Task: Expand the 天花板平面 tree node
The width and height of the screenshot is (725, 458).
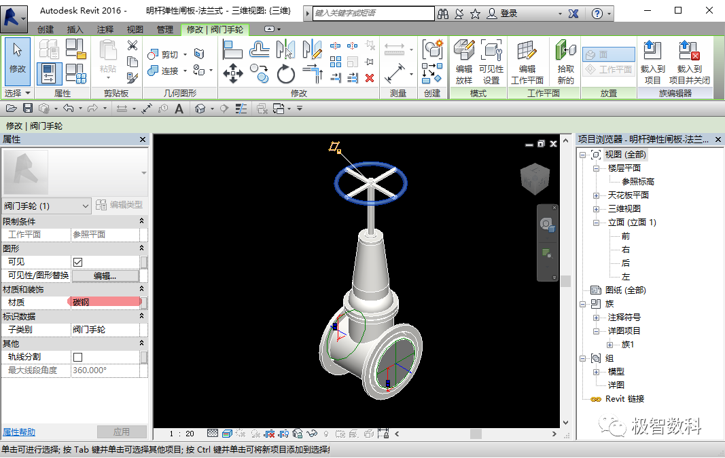Action: click(597, 196)
